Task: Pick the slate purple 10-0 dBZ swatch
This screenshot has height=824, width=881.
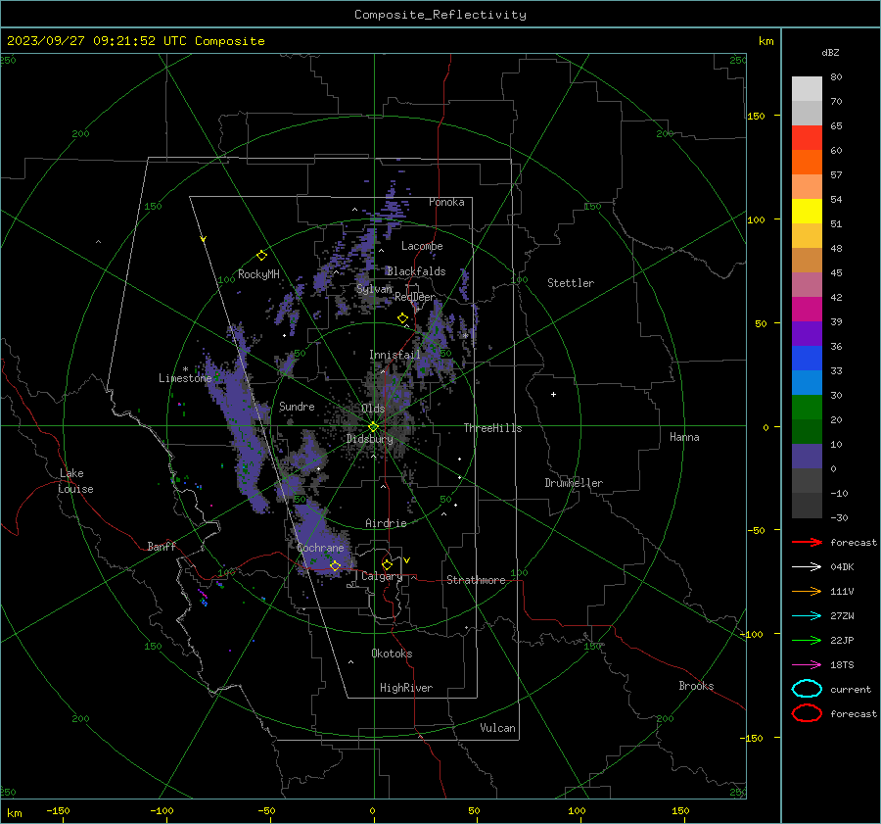Action: [x=807, y=457]
